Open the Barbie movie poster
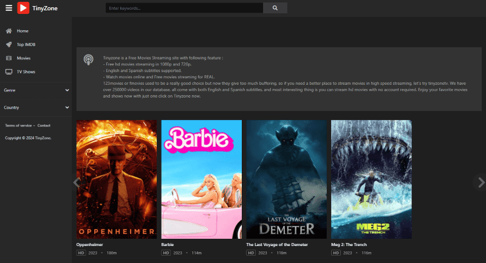The width and height of the screenshot is (486, 263). [201, 179]
